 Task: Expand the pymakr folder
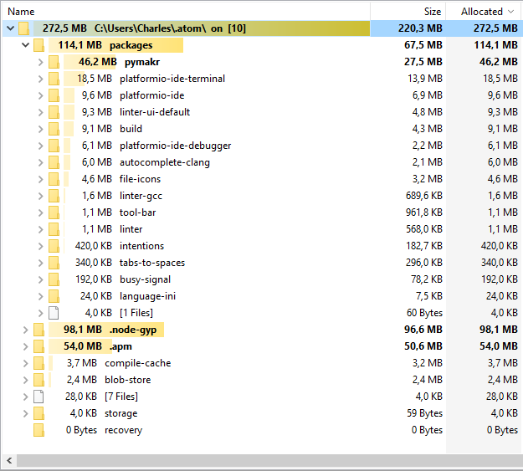point(40,62)
